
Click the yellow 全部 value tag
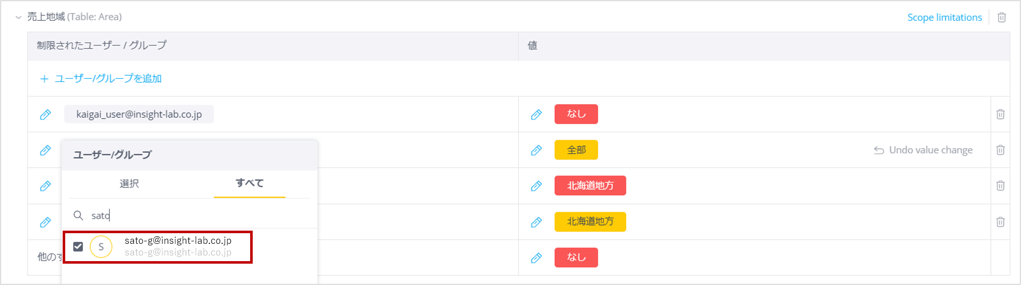576,150
